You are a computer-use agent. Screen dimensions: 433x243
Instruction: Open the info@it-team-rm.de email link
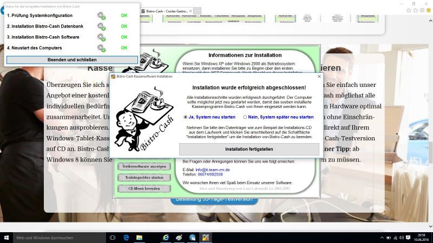click(205, 170)
